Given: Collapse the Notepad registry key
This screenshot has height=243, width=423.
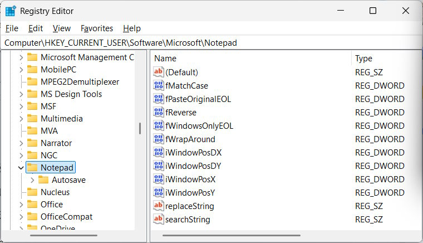Looking at the screenshot, I should 21,168.
